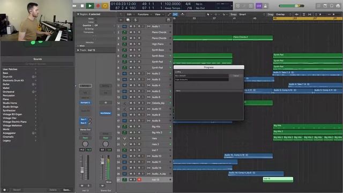Image resolution: width=343 pixels, height=193 pixels.
Task: Adjust the green master volume slider
Action: [x=292, y=6]
